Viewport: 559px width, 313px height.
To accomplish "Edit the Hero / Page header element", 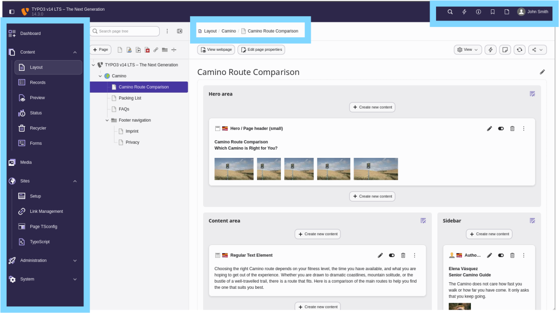I will [490, 129].
